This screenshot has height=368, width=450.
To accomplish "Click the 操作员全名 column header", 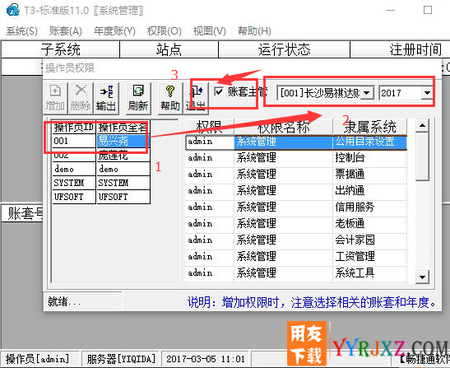I will click(x=123, y=127).
